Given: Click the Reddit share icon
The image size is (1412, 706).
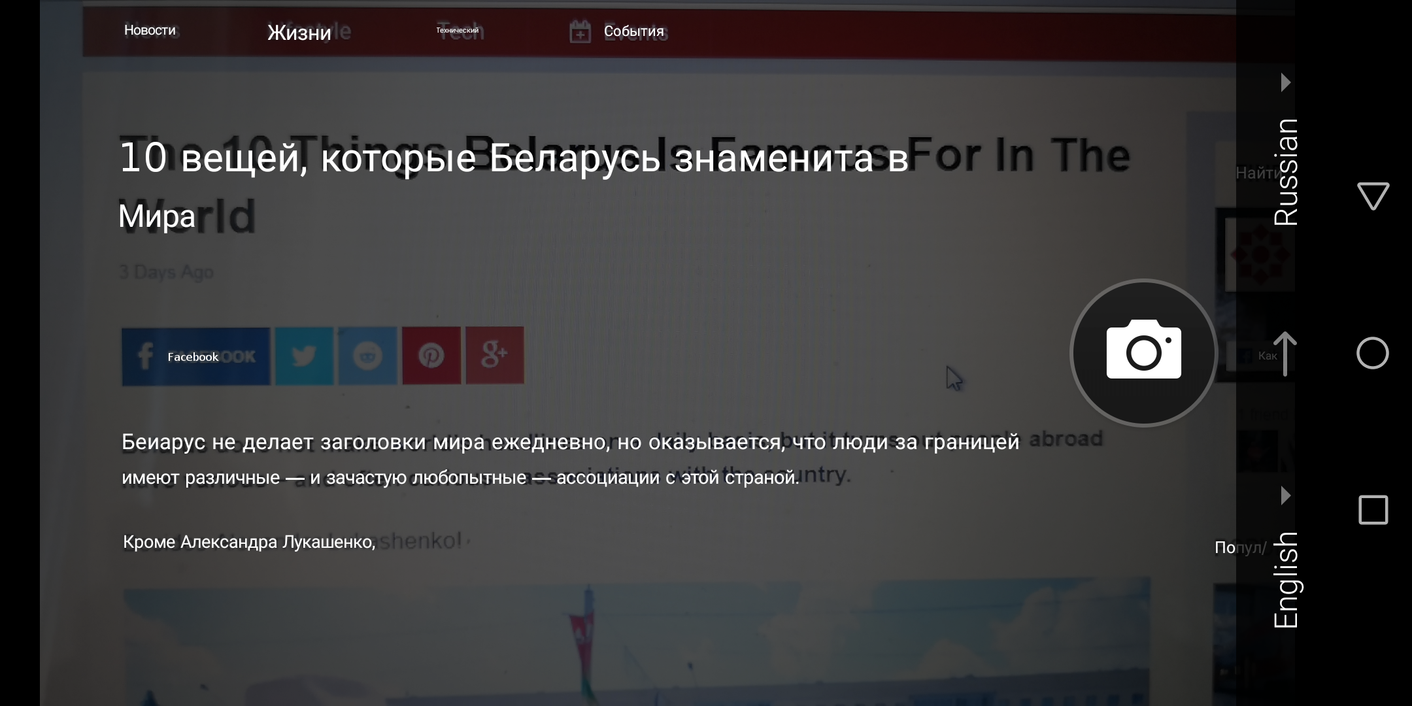Looking at the screenshot, I should tap(367, 356).
